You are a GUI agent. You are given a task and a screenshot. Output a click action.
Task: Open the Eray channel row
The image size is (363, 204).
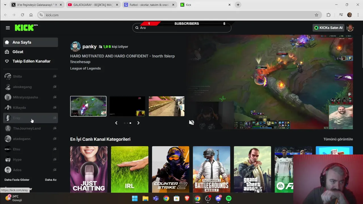[x=31, y=118]
